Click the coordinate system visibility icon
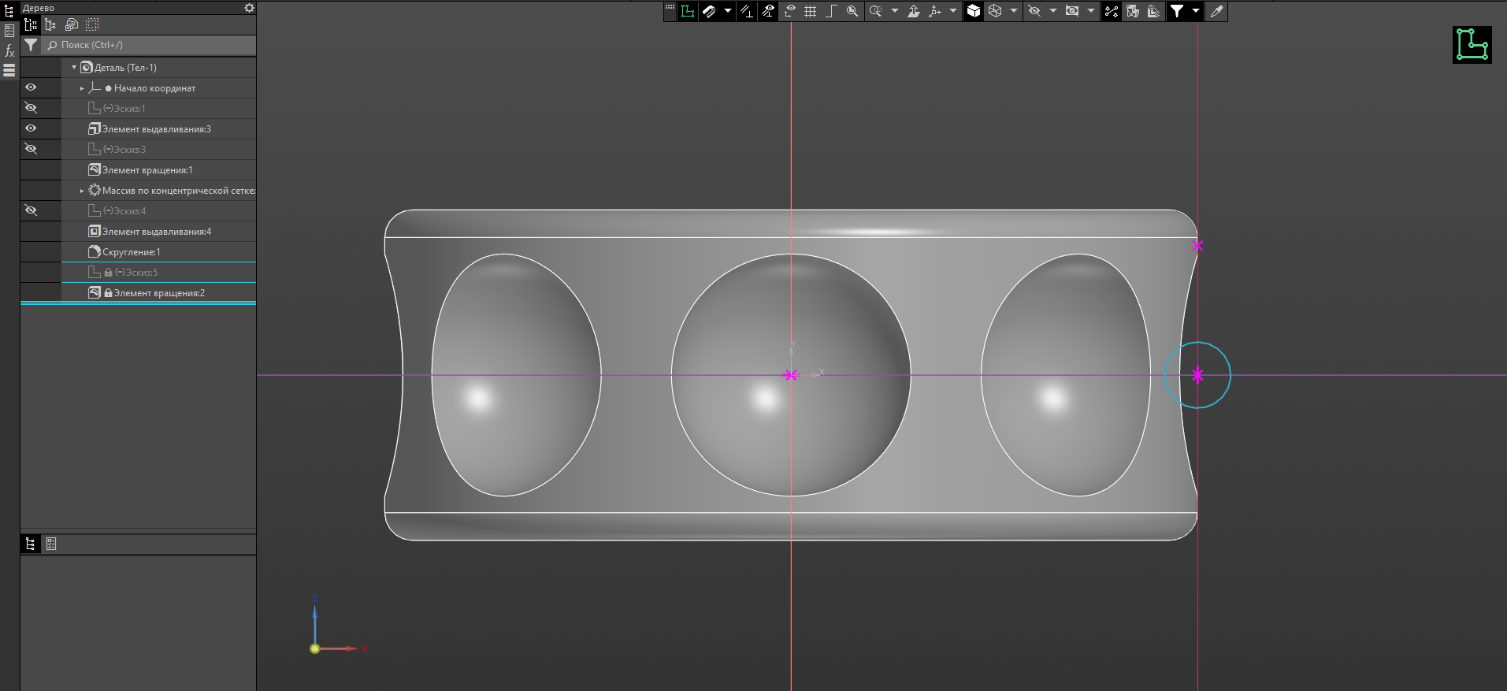 (789, 11)
